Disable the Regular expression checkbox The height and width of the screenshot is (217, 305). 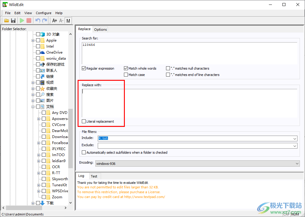coord(84,68)
